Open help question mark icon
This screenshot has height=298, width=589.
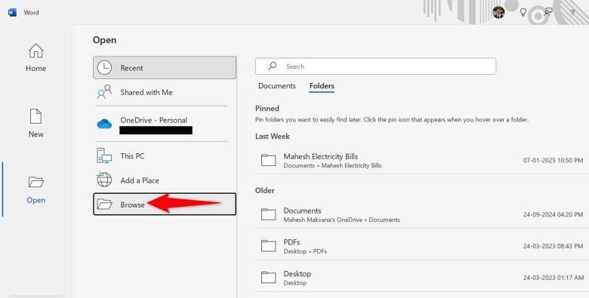click(x=572, y=12)
